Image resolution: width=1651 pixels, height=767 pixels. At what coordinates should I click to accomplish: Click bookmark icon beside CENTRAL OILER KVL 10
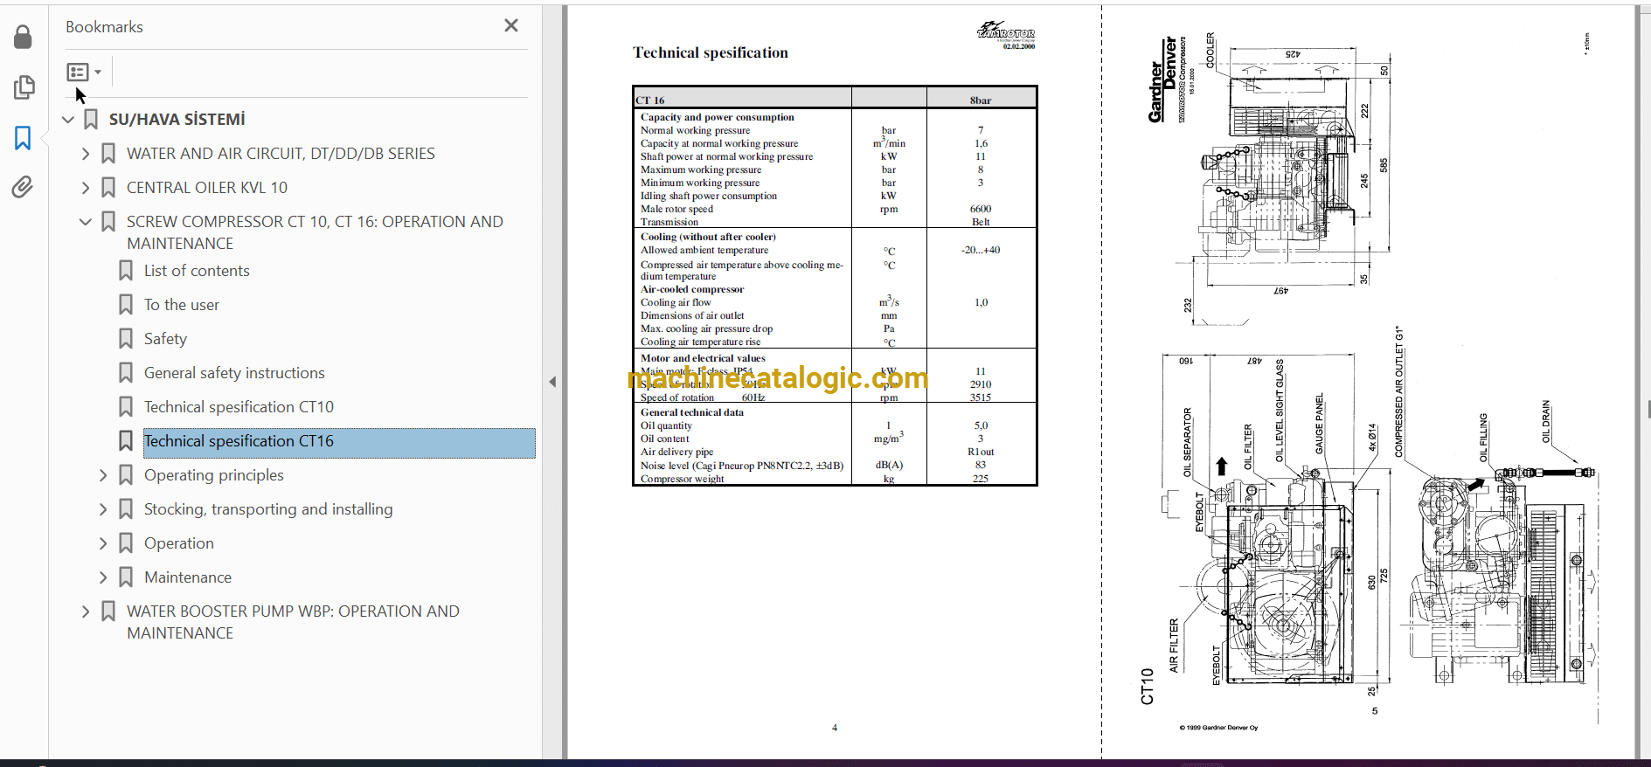tap(108, 188)
